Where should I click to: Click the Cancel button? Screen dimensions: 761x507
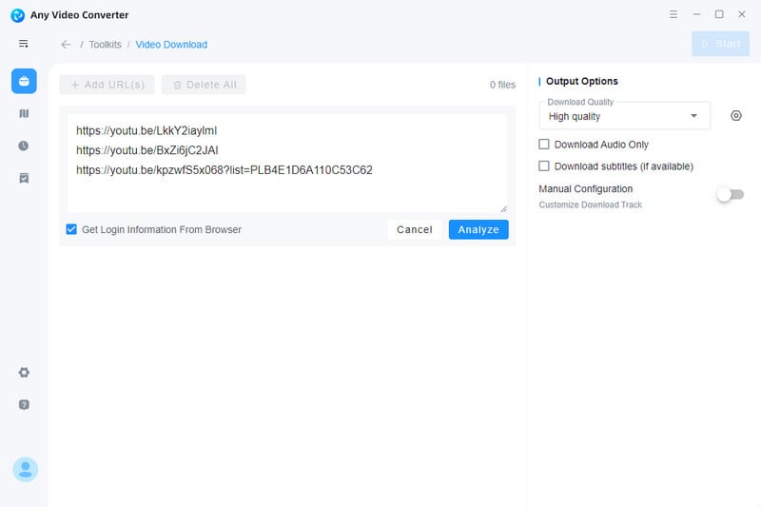coord(415,229)
